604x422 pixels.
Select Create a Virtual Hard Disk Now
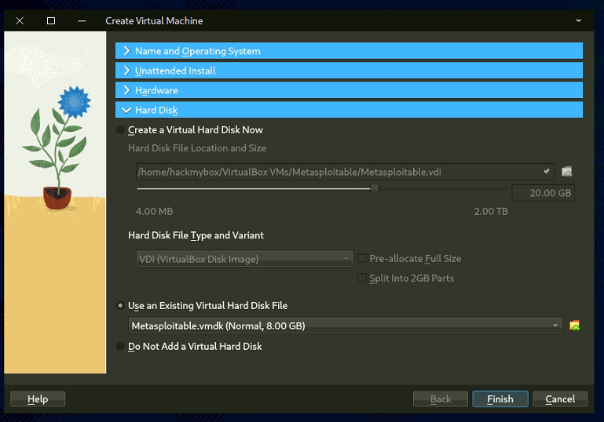[x=120, y=130]
